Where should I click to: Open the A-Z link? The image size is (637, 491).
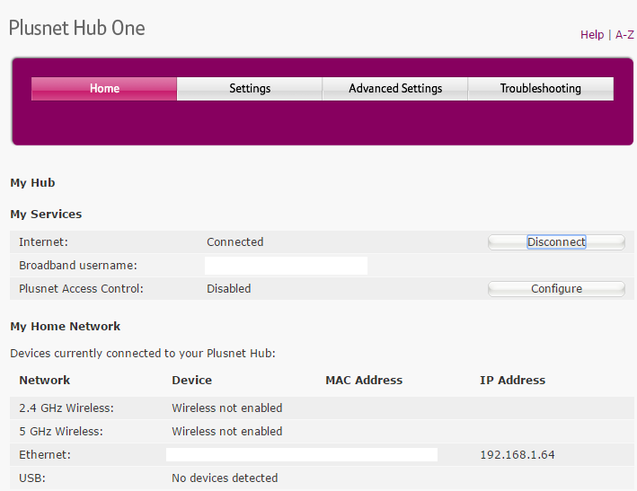click(624, 35)
